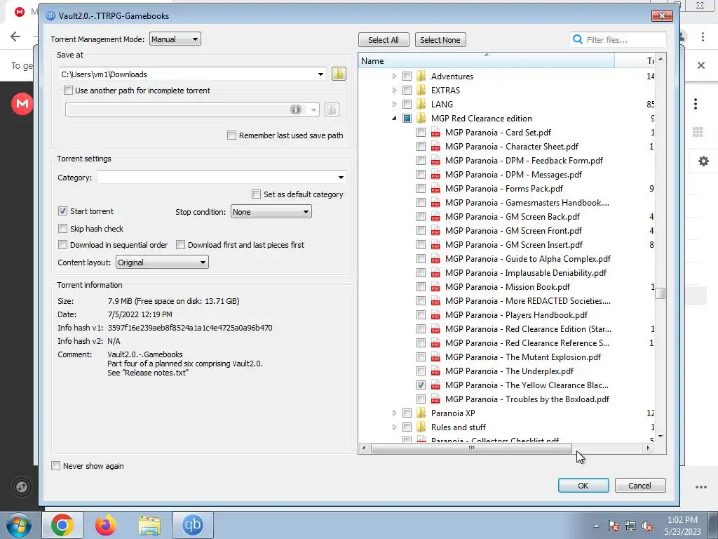718x539 pixels.
Task: Click the taskbar clock showing 1:02 PM
Action: 682,526
